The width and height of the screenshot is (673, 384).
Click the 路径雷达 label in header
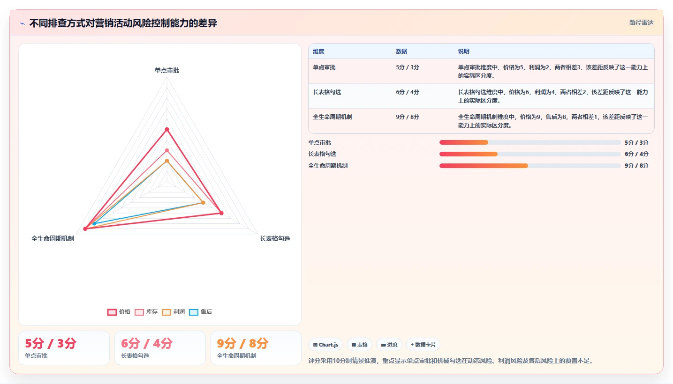coord(641,22)
